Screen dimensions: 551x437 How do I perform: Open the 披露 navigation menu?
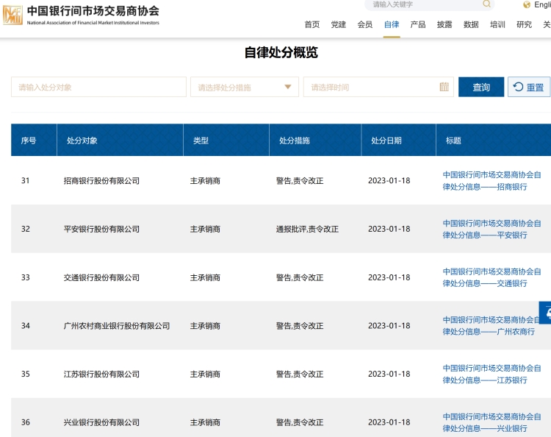[x=444, y=24]
